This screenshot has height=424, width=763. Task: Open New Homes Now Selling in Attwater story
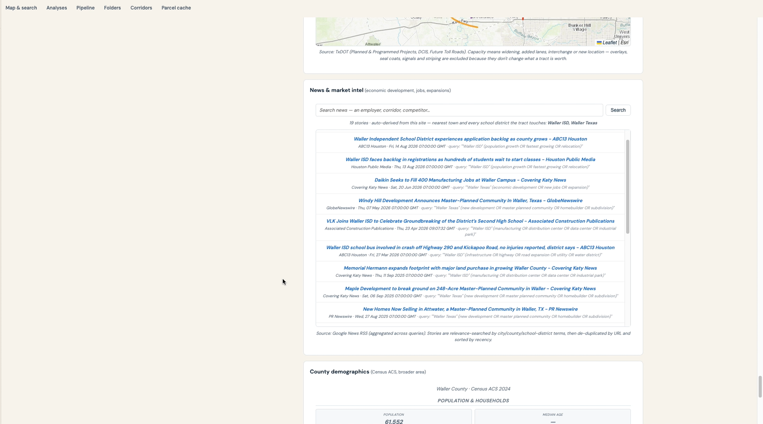click(x=470, y=309)
